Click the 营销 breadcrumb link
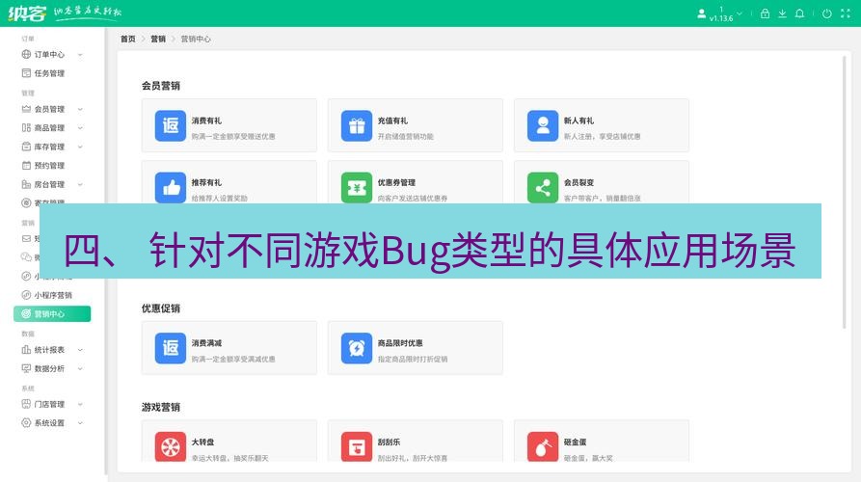861x482 pixels. pos(158,39)
